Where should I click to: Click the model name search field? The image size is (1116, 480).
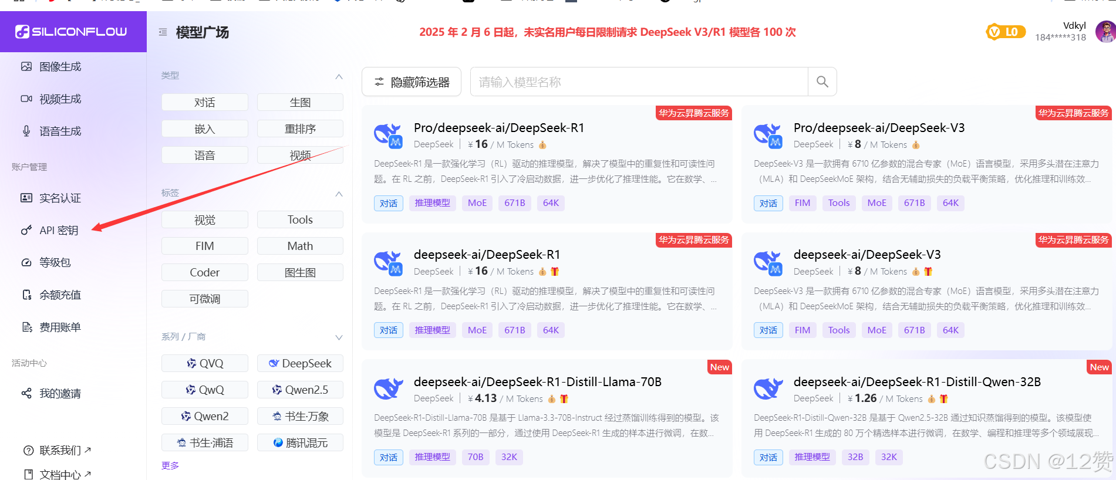[639, 82]
